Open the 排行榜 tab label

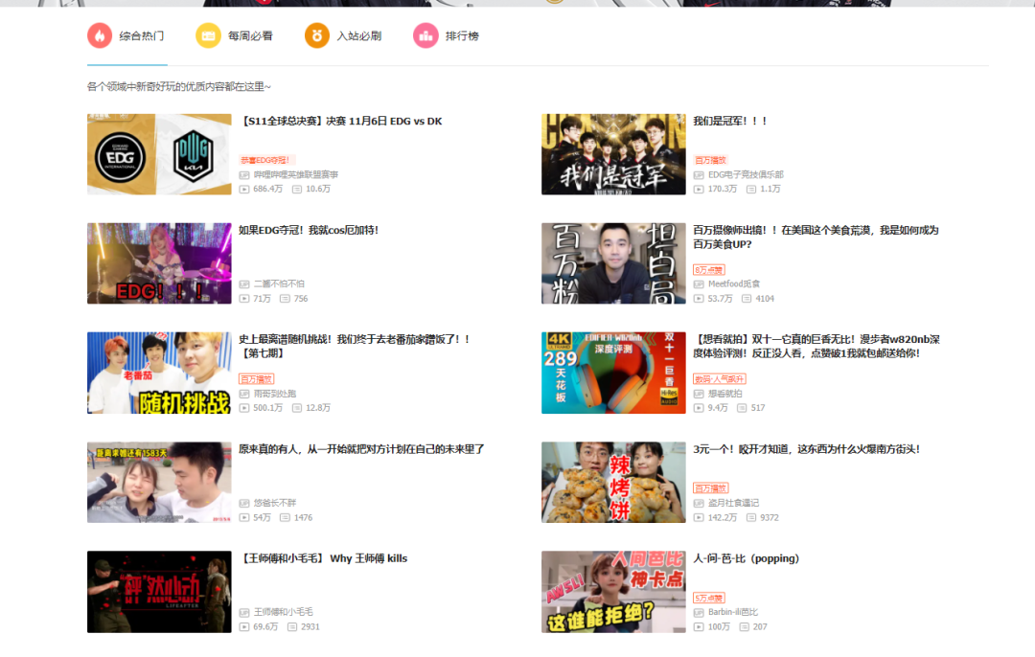[462, 36]
